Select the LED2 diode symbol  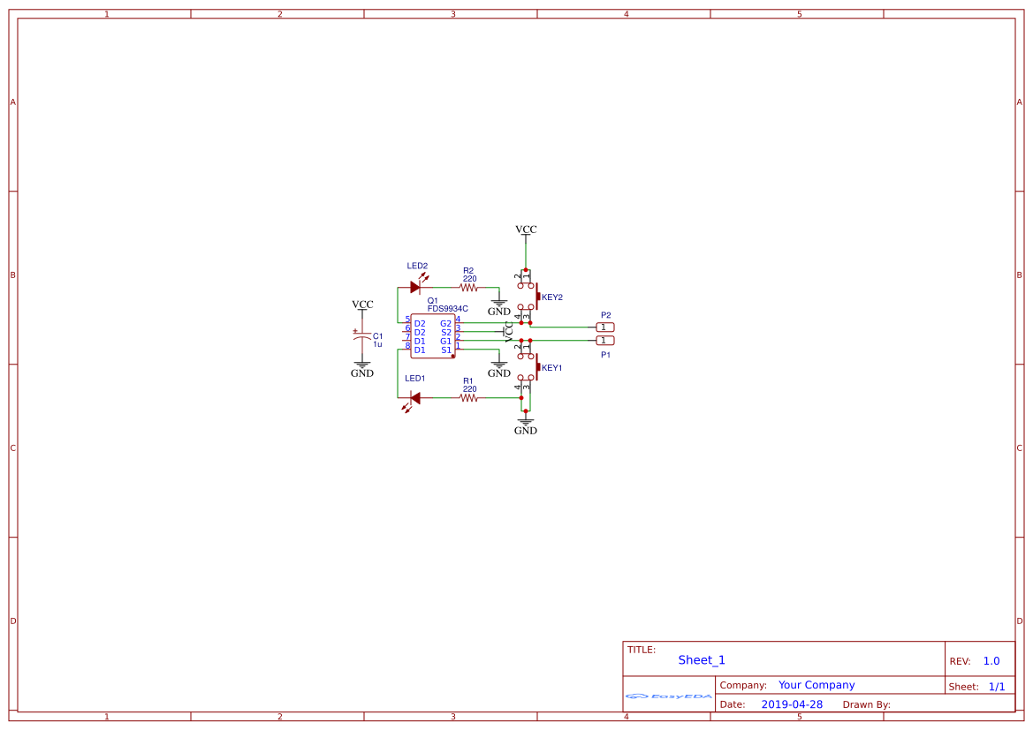click(416, 285)
